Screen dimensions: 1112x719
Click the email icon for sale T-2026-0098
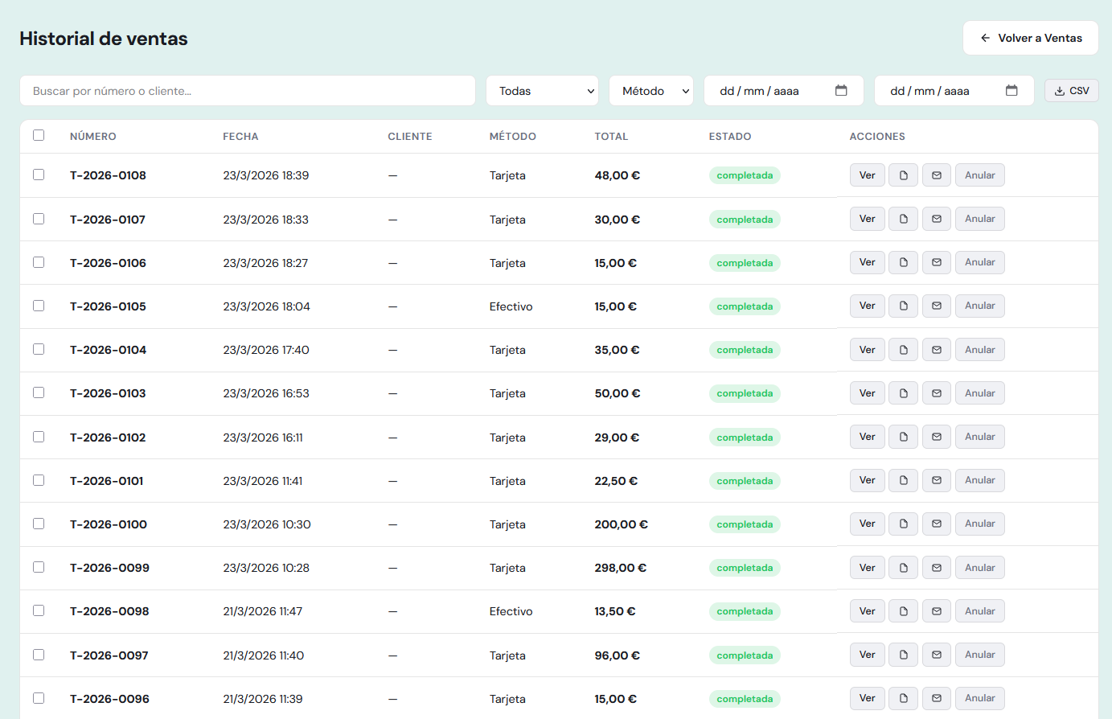(x=936, y=610)
